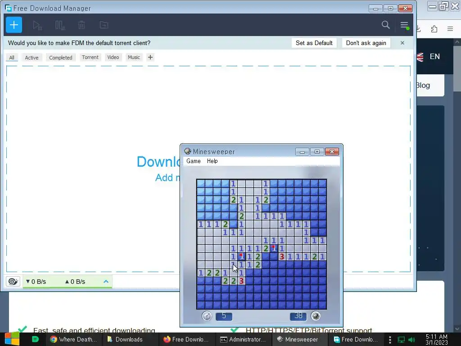Viewport: 461px width, 346px height.
Task: Open the FDM hamburger main menu
Action: point(405,25)
